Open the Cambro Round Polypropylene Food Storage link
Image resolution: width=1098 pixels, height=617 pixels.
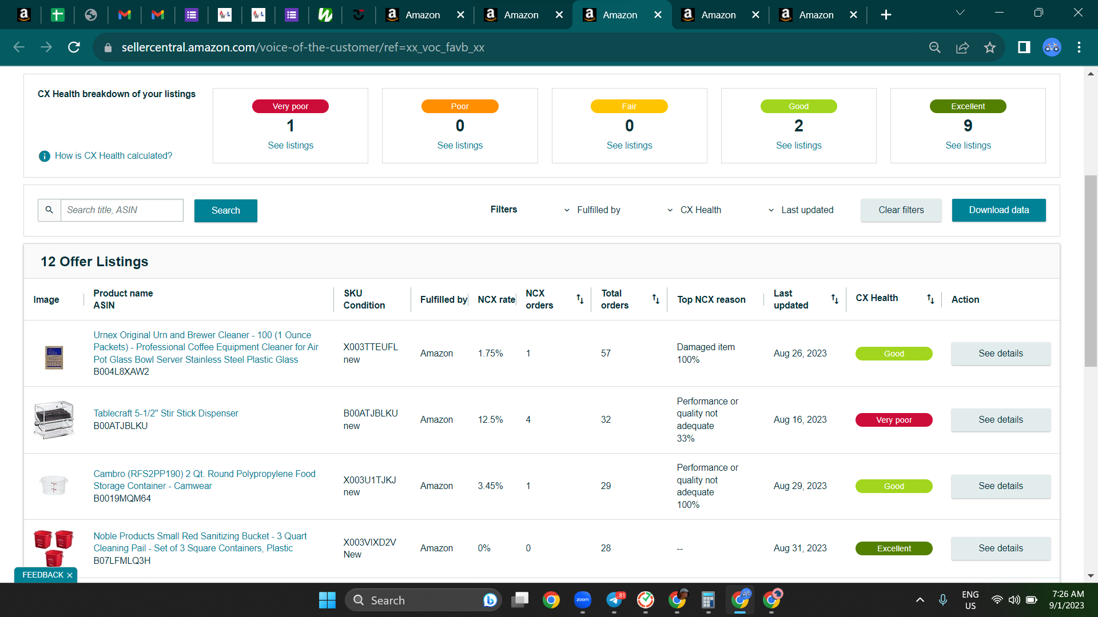(204, 480)
